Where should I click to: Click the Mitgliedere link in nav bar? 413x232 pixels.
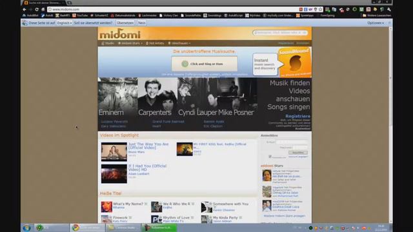(x=286, y=43)
